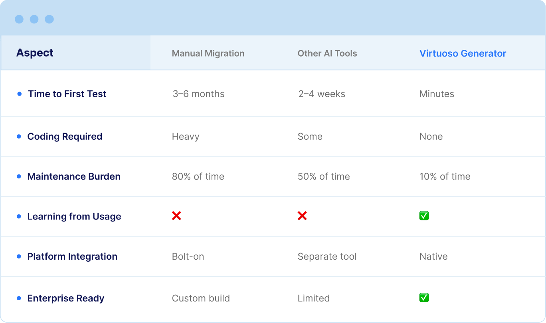Click the Time to First Test label

coord(67,94)
